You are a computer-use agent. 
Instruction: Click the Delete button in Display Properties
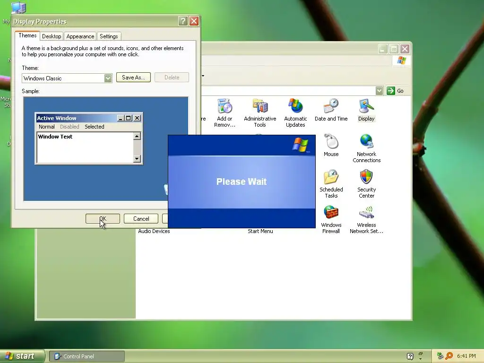tap(172, 78)
